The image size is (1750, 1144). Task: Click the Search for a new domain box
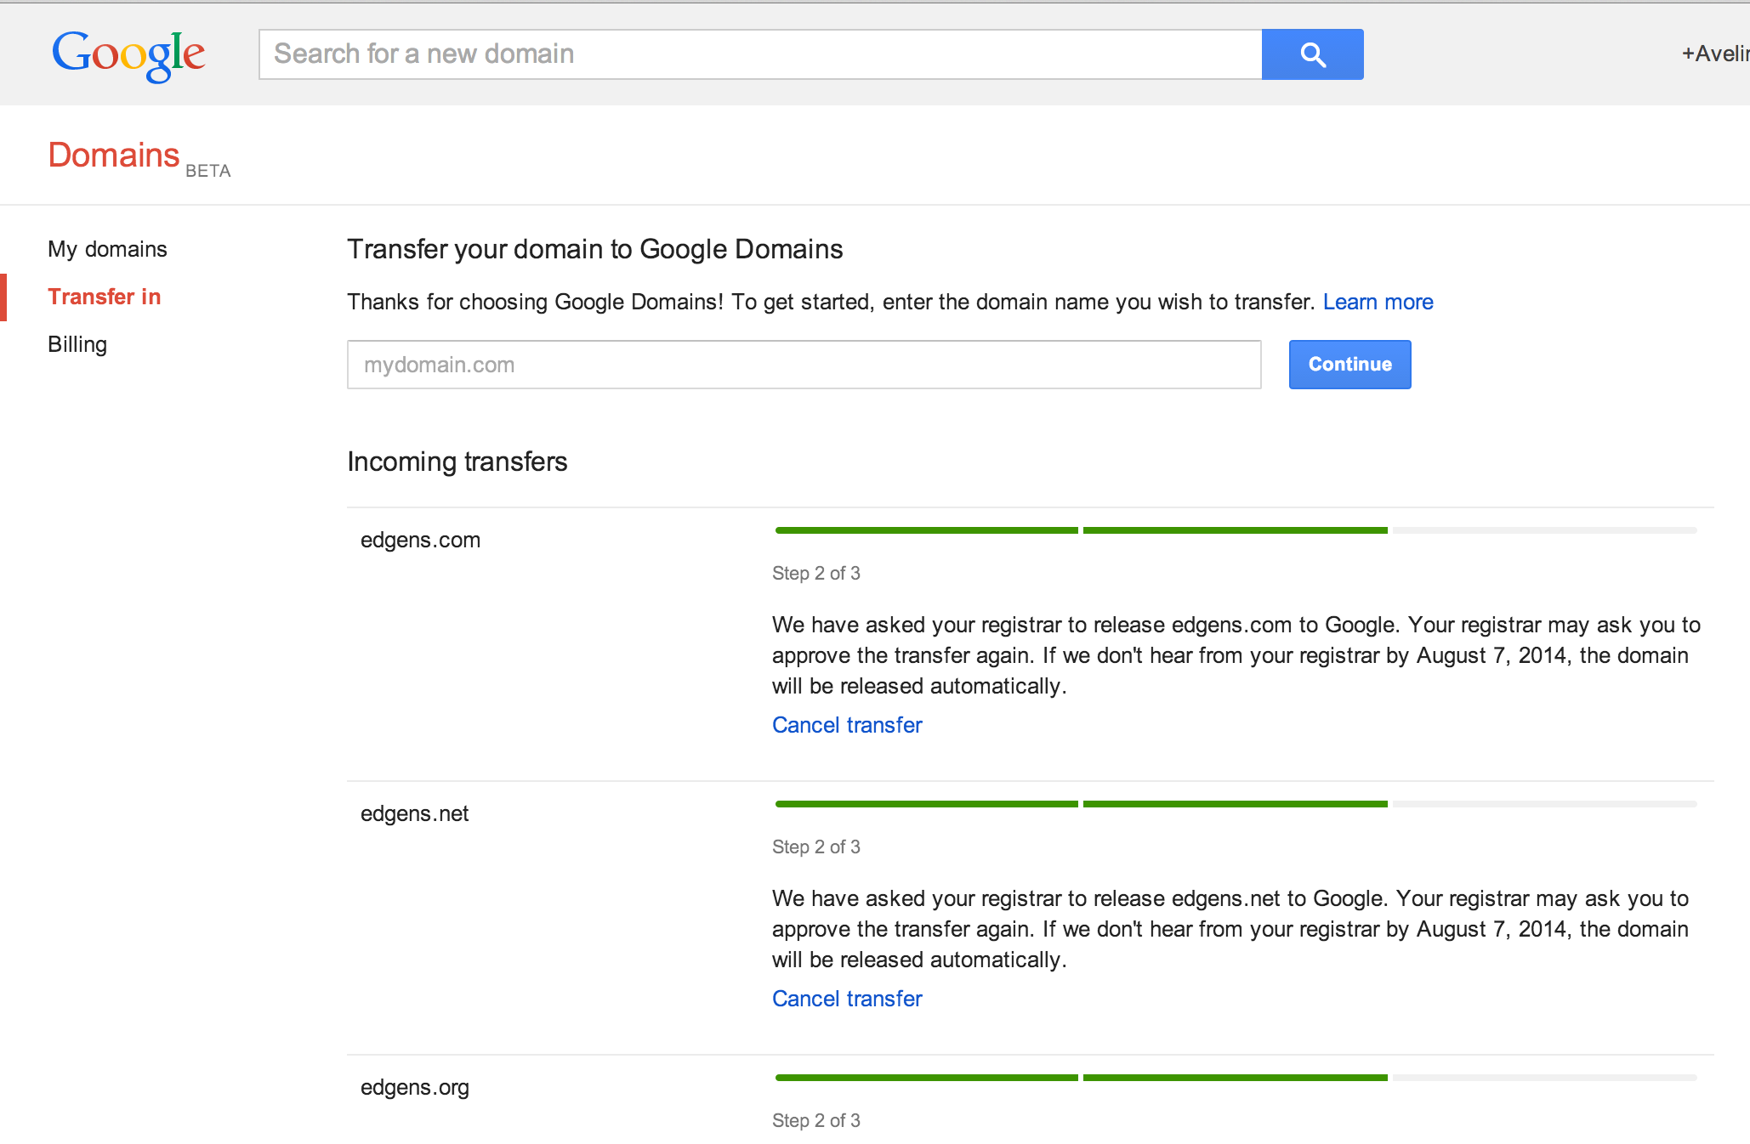[760, 54]
